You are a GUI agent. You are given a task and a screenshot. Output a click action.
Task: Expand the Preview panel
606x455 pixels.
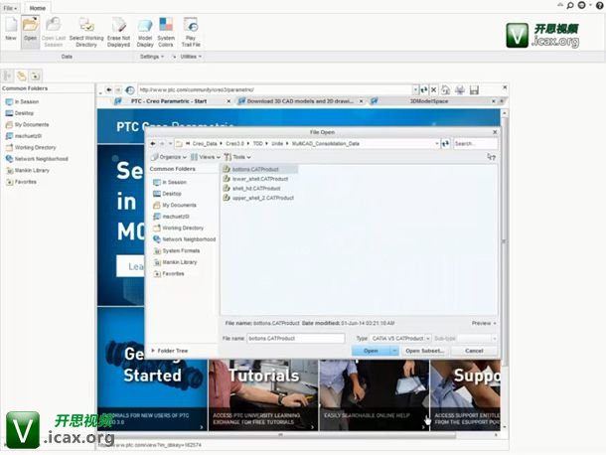[x=484, y=323]
